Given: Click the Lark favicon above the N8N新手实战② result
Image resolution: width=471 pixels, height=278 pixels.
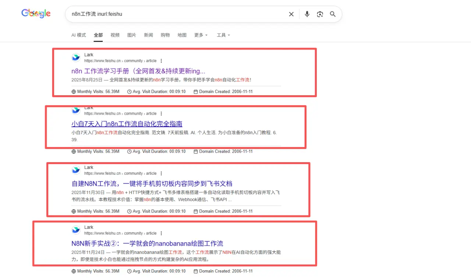Looking at the screenshot, I should [76, 230].
